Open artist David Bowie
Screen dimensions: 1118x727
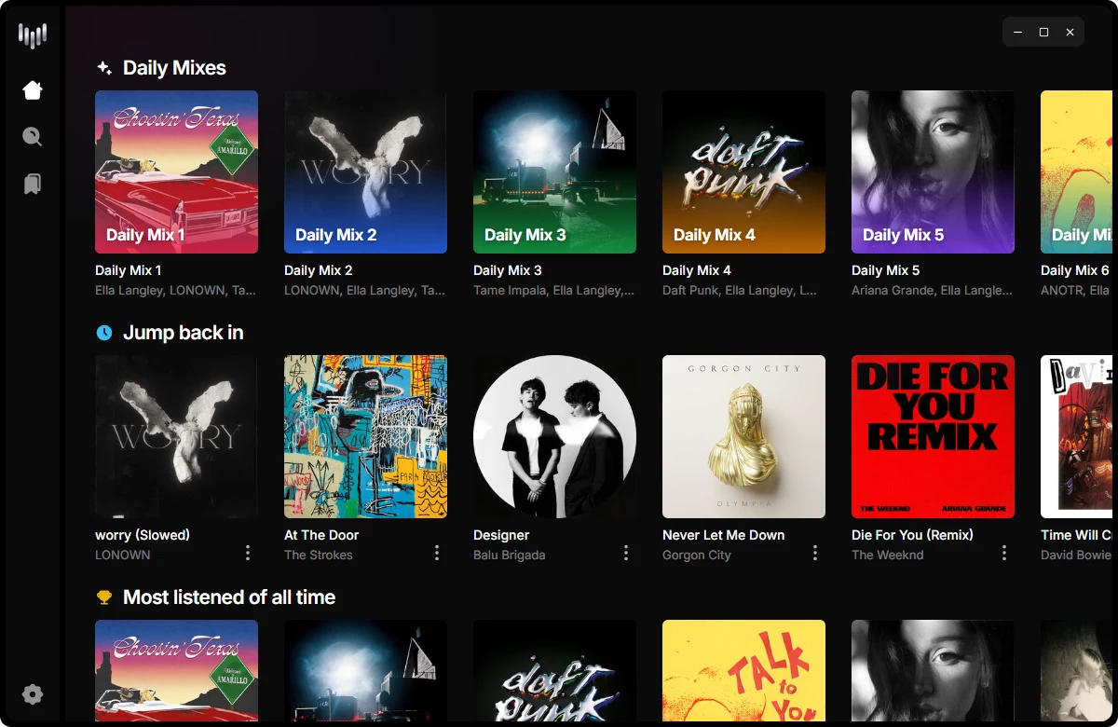pos(1076,555)
